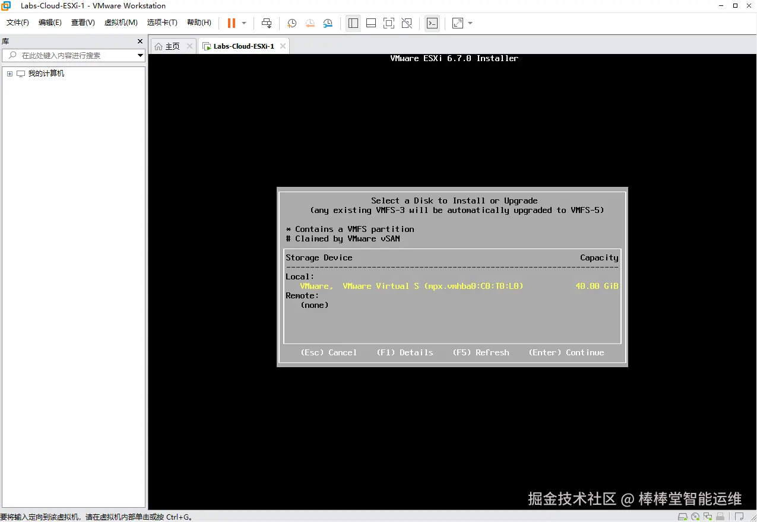This screenshot has width=757, height=522.
Task: Click (Esc) Cancel in the installer dialog
Action: pyautogui.click(x=329, y=352)
